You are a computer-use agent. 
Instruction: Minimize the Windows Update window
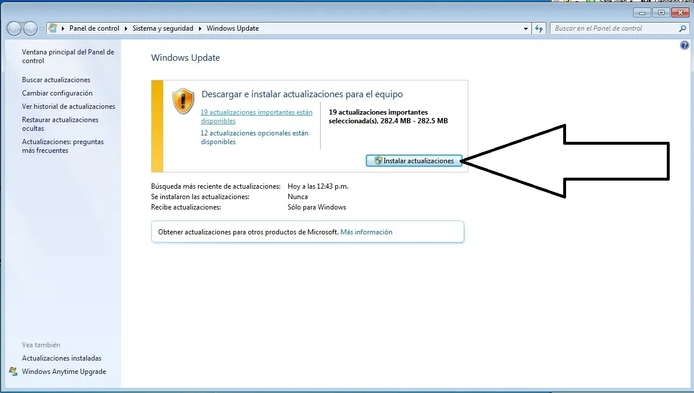click(642, 13)
